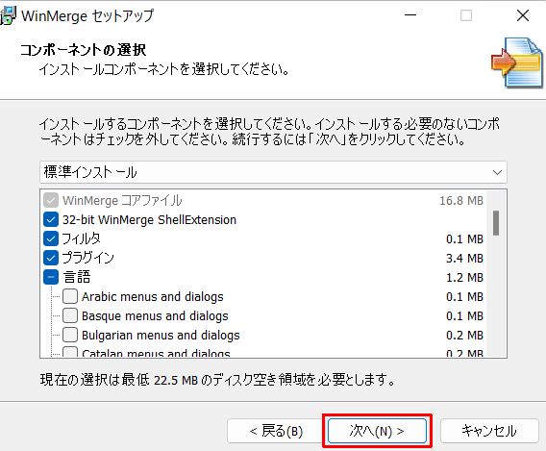This screenshot has height=451, width=546.
Task: Click the dropdown chevron arrow of install type
Action: [497, 172]
